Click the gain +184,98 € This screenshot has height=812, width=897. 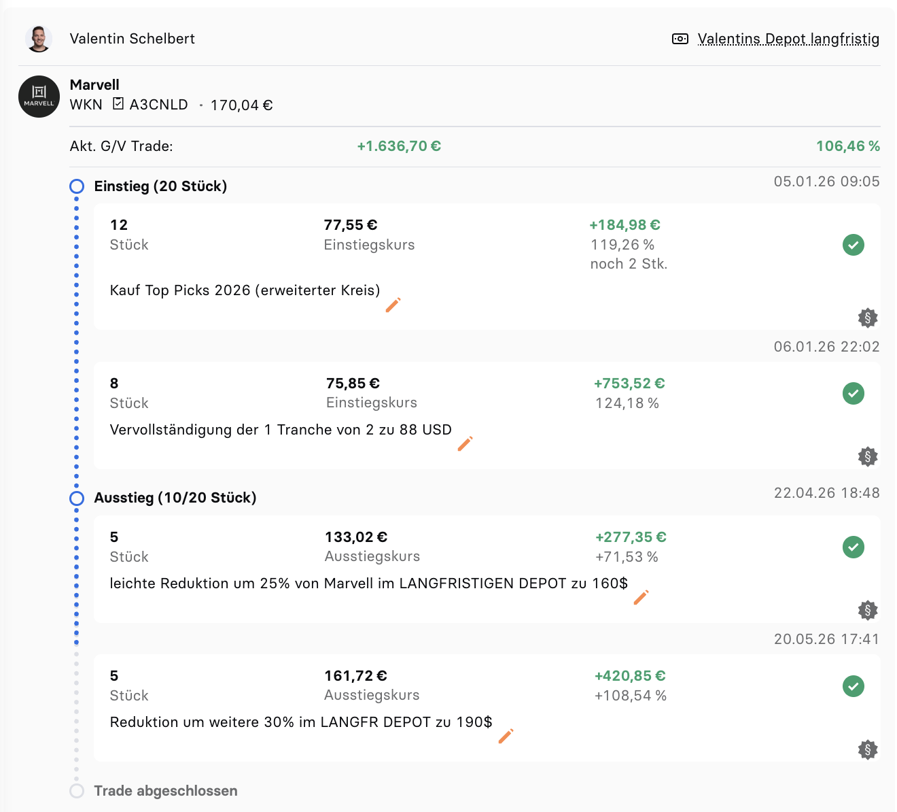coord(625,225)
